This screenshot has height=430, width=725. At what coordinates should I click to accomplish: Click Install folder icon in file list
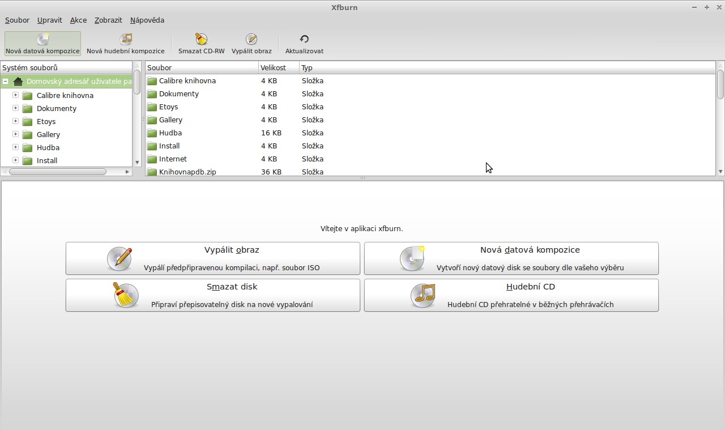pyautogui.click(x=152, y=146)
